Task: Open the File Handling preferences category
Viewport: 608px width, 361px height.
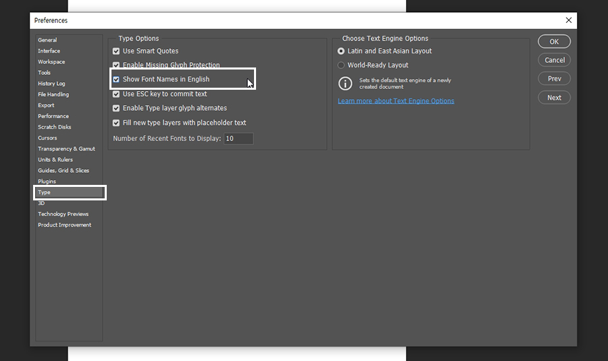Action: (53, 94)
